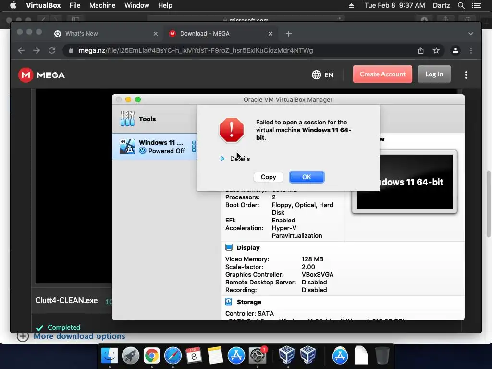The height and width of the screenshot is (369, 492).
Task: Click the Storage section disk icon
Action: click(x=229, y=302)
